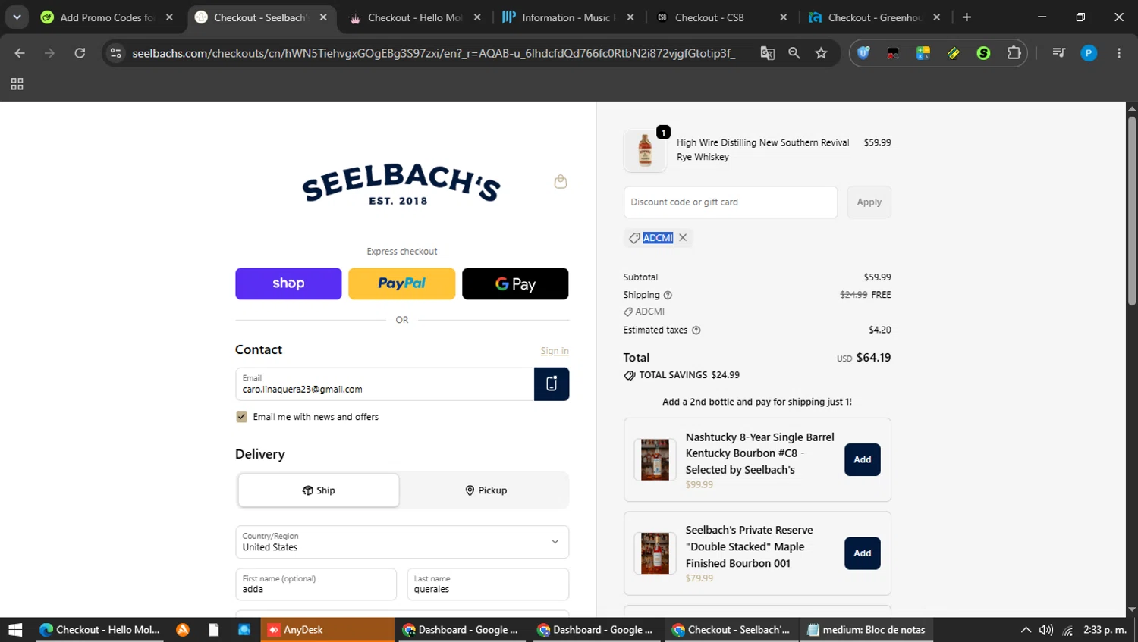
Task: Click the Nashtucky bourbon product thumbnail
Action: (x=655, y=459)
